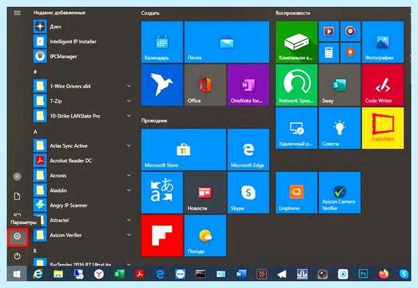Open the Calculator small tile
The width and height of the screenshot is (418, 288).
point(329,53)
